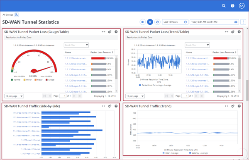This screenshot has width=249, height=160.
Task: Open settings for Packet Loss Gauge/Table view
Action: click(110, 32)
